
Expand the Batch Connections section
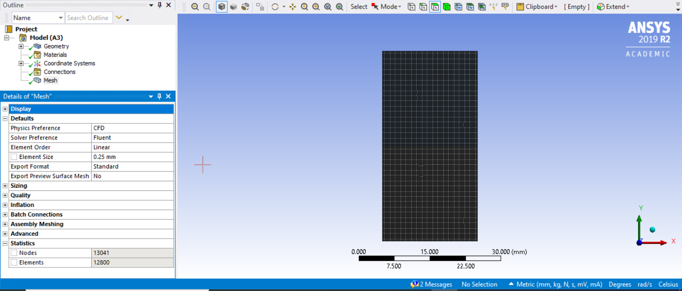coord(5,214)
